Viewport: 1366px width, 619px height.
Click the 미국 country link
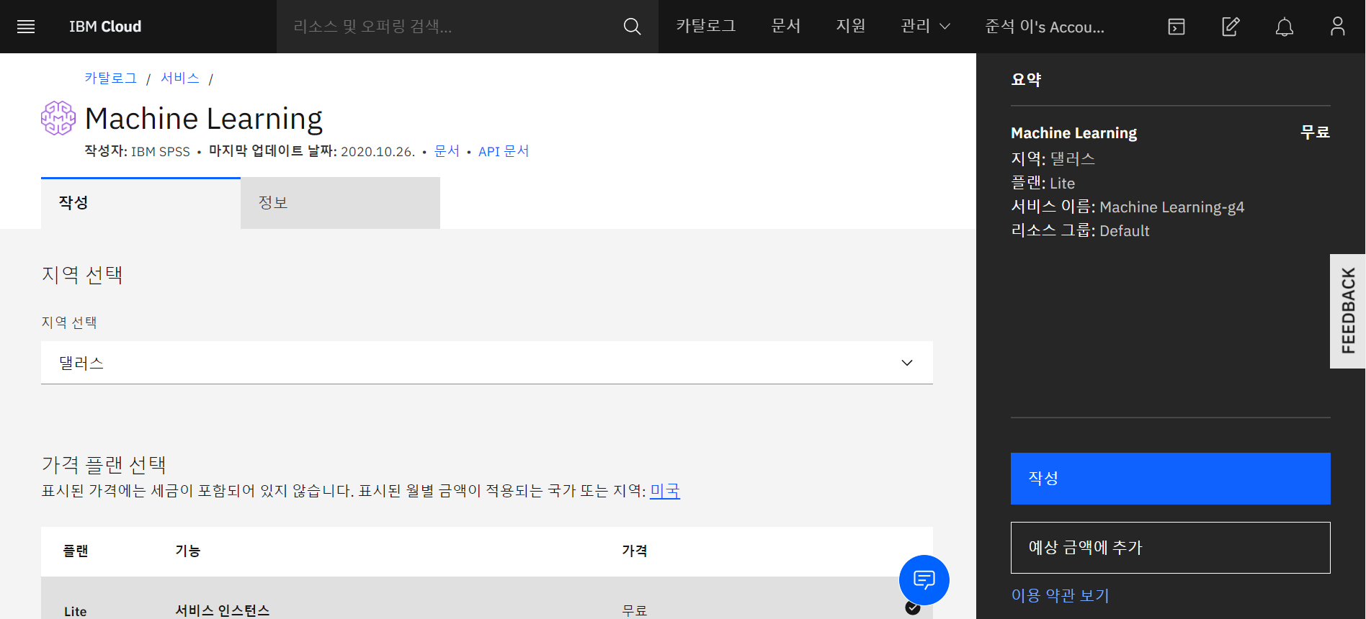665,491
